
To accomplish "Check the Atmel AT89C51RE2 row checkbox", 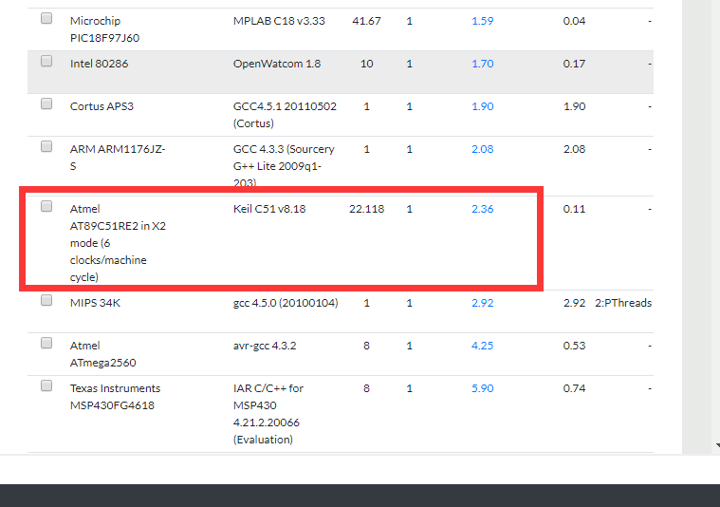I will click(x=46, y=206).
